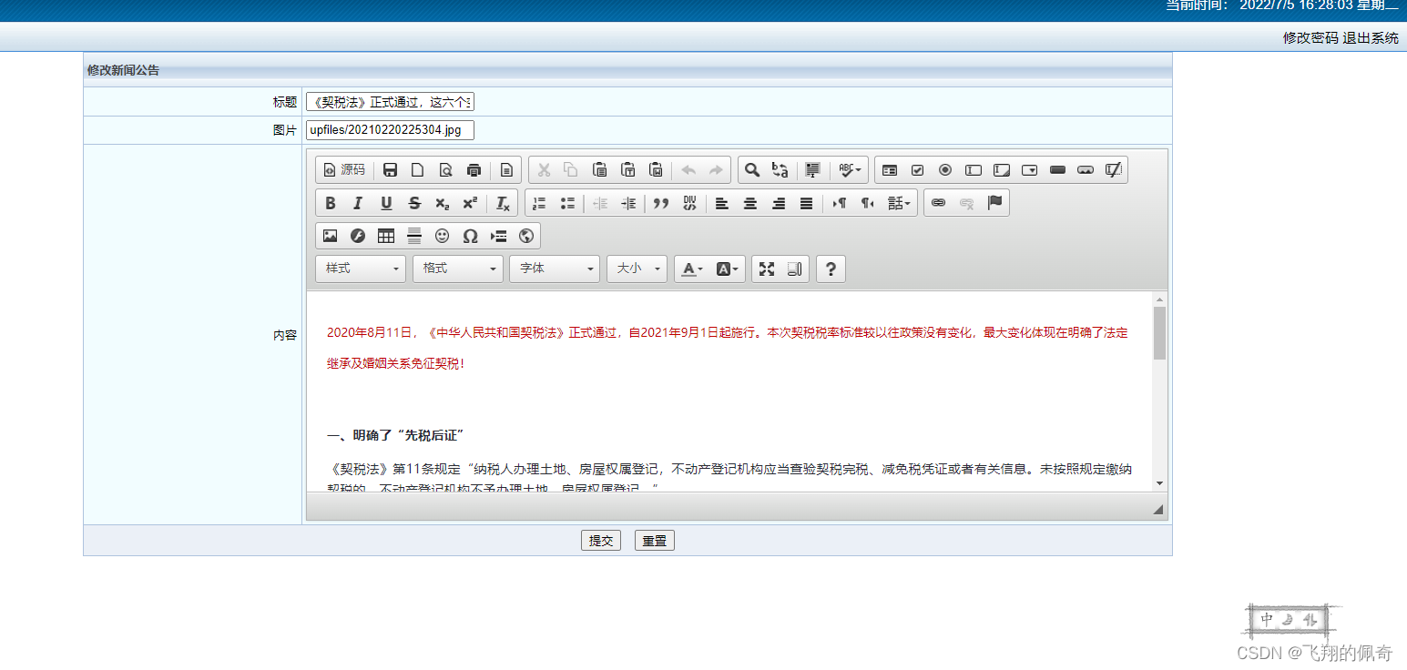Insert special character with Omega icon
Image resolution: width=1407 pixels, height=670 pixels.
coord(470,236)
